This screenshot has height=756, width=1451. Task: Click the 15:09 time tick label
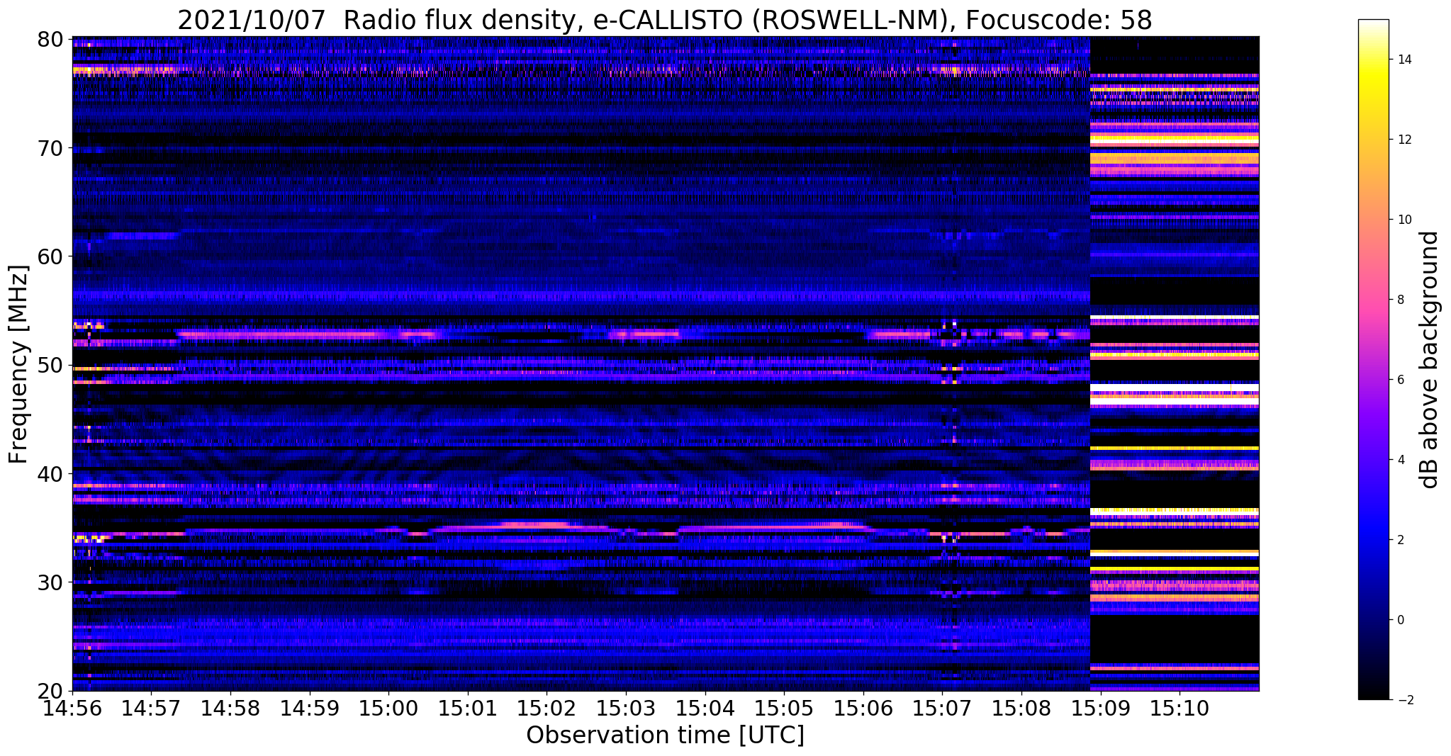1101,709
